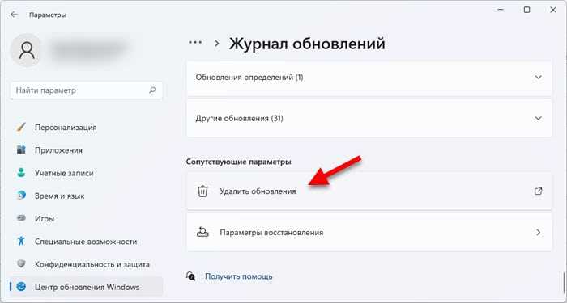Image resolution: width=567 pixels, height=303 pixels.
Task: Open Параметры восстановления chevron arrow
Action: coord(538,233)
